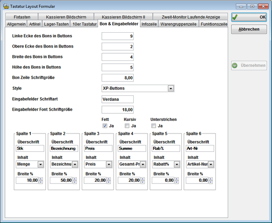272x223 pixels.
Task: Click Spalte 6 Überschrift field Art-Nr
Action: 200,148
